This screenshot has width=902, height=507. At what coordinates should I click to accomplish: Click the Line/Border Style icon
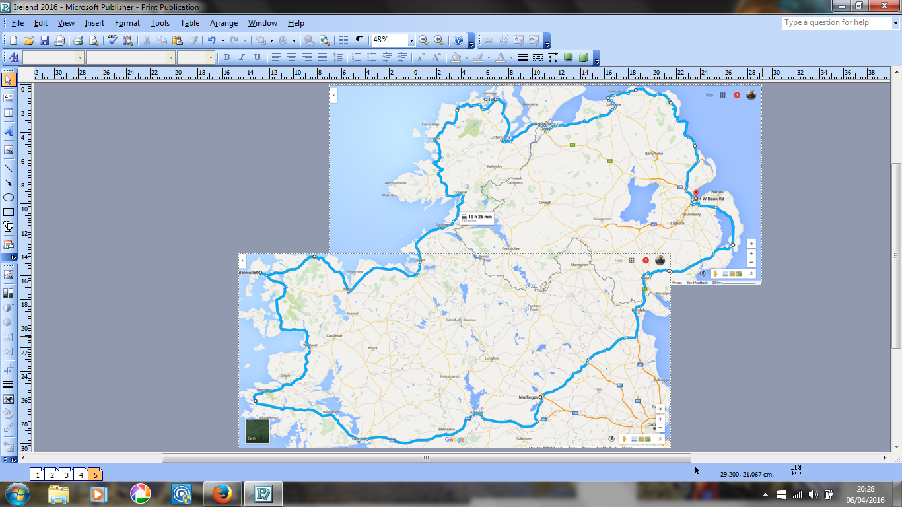[522, 57]
